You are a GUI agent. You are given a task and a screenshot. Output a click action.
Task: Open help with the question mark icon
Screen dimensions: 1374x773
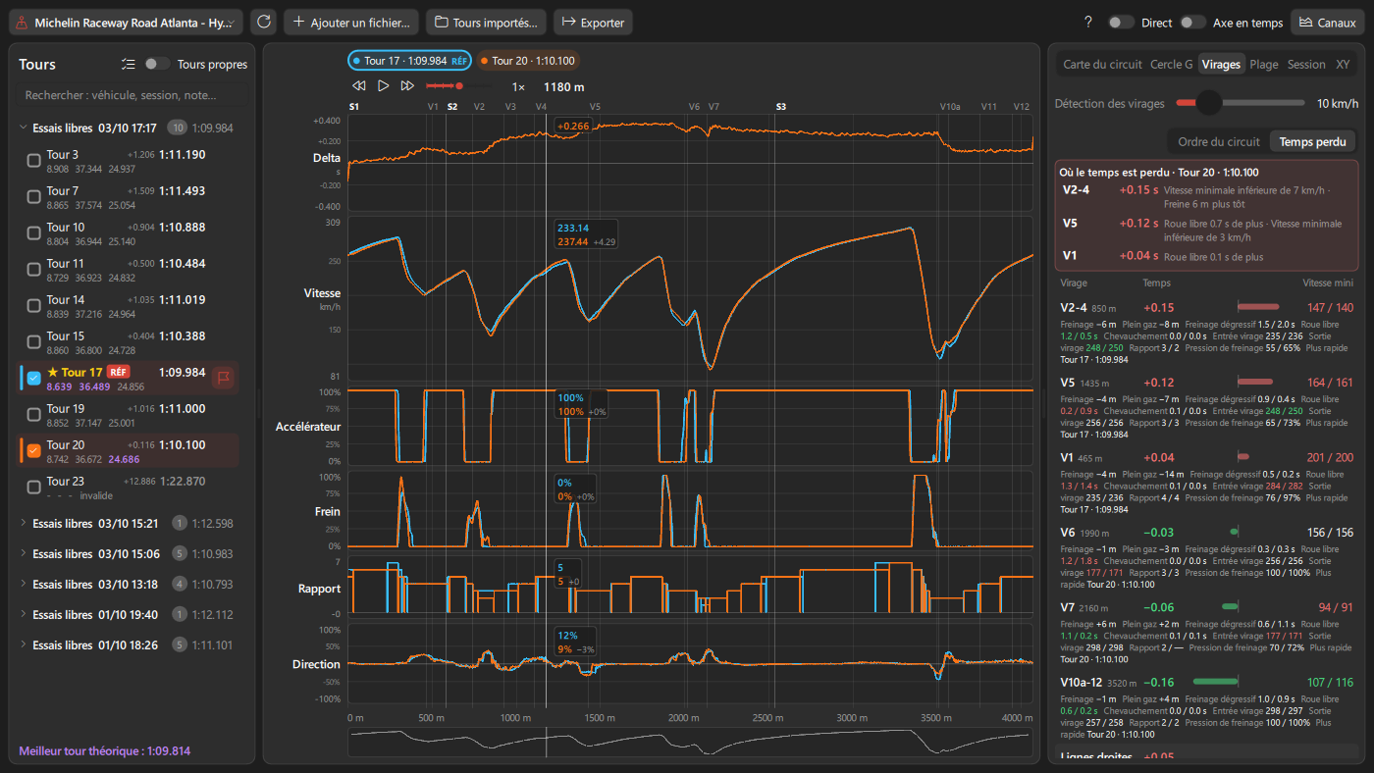pos(1087,22)
